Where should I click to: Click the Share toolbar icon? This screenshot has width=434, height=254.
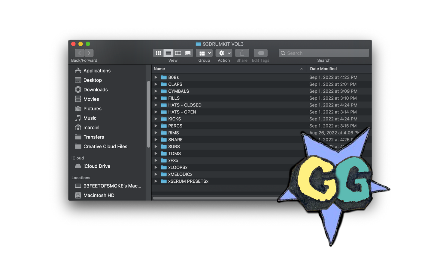point(242,53)
